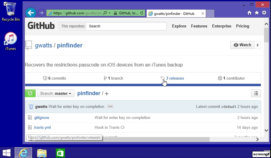The height and width of the screenshot is (158, 271).
Task: Open the address bar dropdown arrow
Action: [x=109, y=13]
